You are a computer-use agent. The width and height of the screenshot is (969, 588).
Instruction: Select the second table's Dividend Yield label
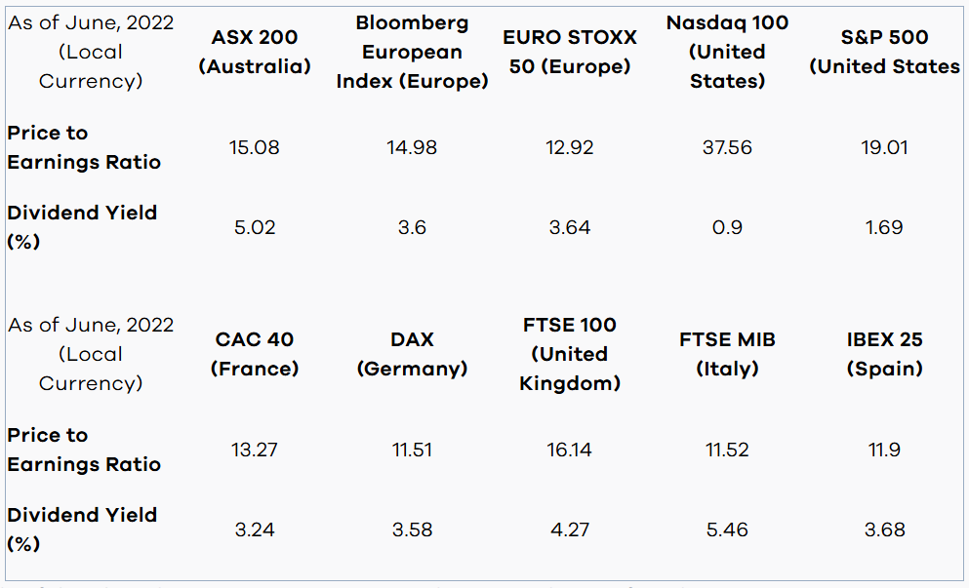point(82,529)
